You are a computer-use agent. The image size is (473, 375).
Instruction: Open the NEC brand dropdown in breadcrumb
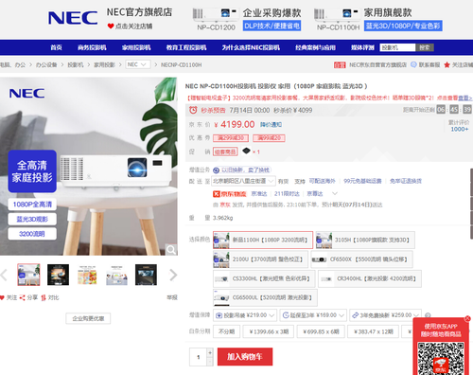(x=138, y=64)
